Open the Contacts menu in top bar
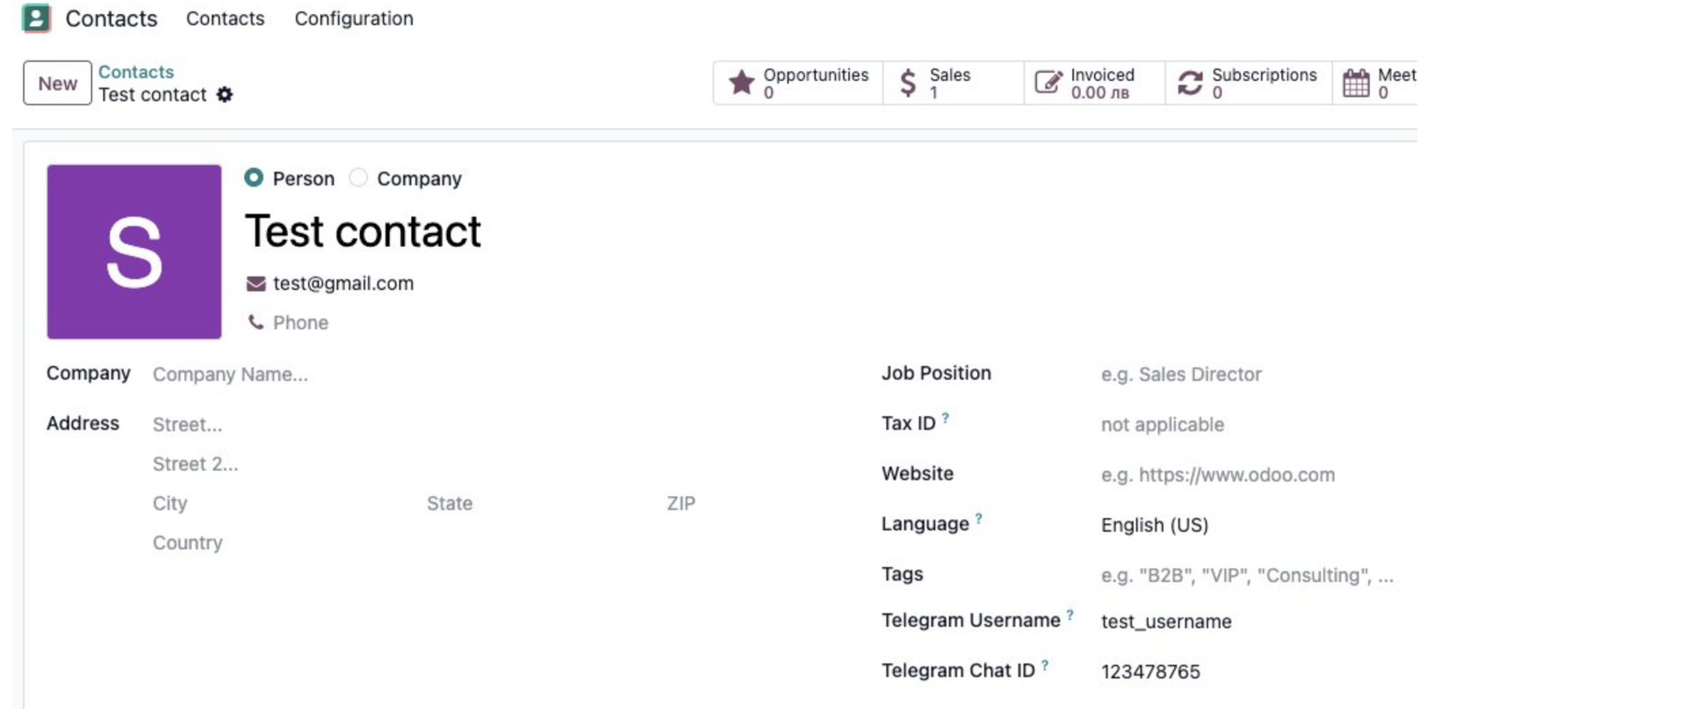 (225, 18)
